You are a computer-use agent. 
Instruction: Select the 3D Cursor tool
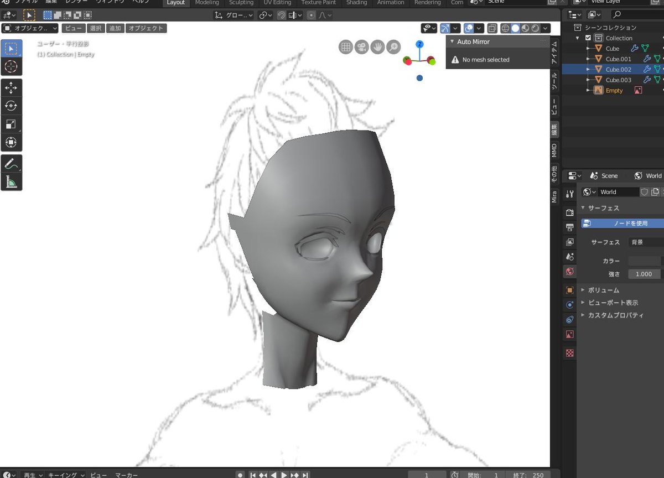click(12, 67)
